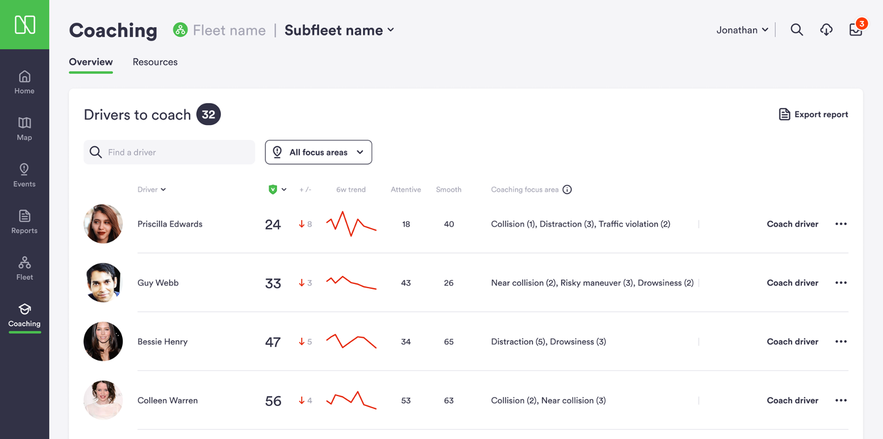
Task: Click the green company logo top left
Action: (x=25, y=25)
